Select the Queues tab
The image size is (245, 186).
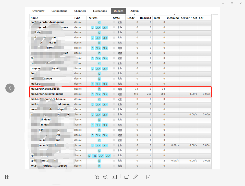coord(119,11)
